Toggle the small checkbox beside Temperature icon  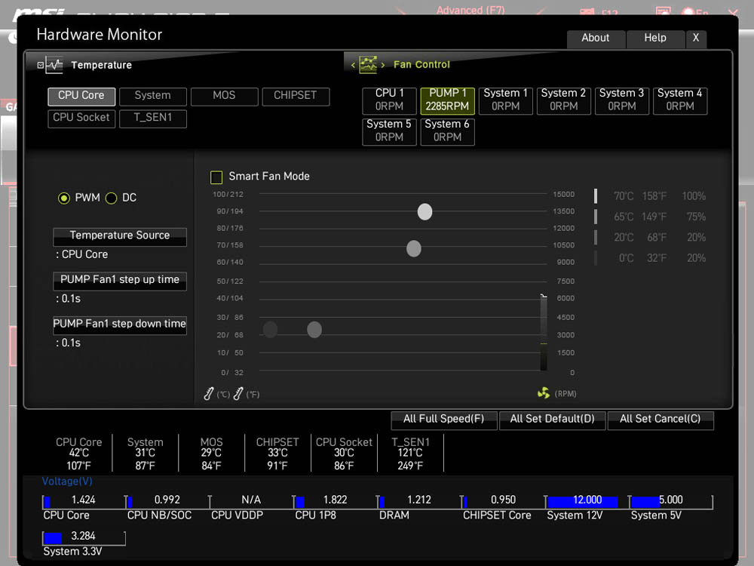[x=41, y=65]
